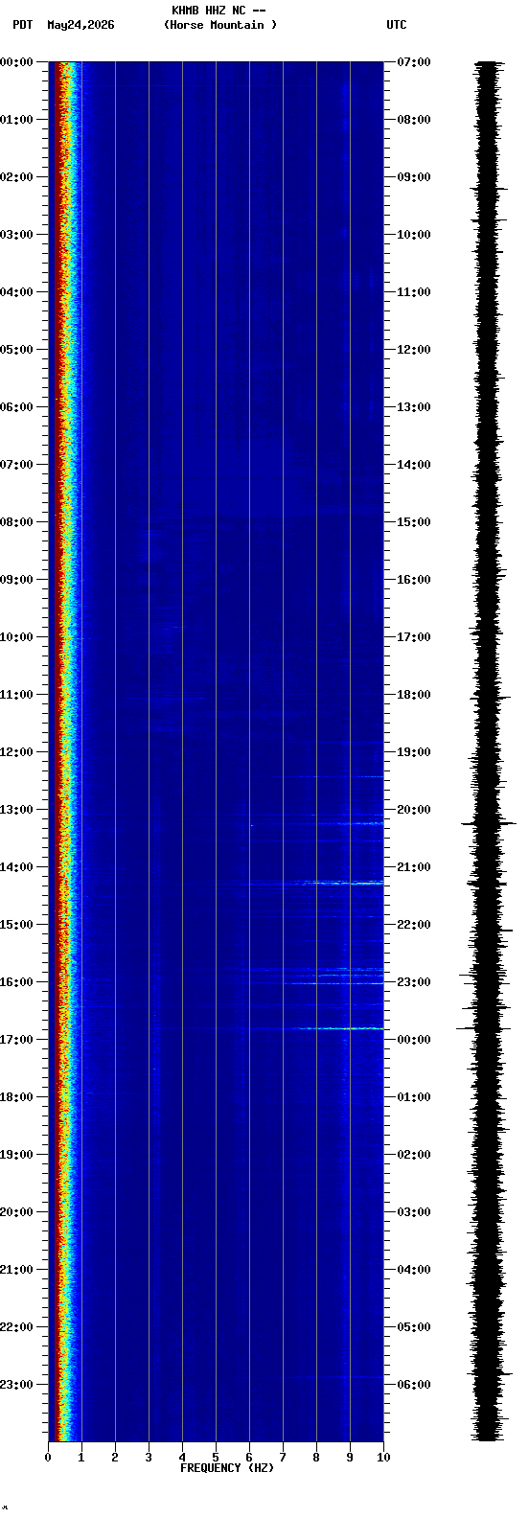
Task: Click the '09:00' label on the UTC axis
Action: (x=414, y=177)
